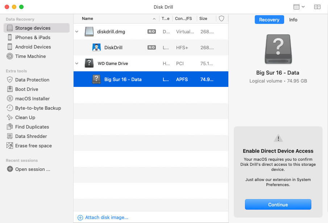
Task: Click the HFS+ cell of DiskDrill row
Action: click(182, 48)
